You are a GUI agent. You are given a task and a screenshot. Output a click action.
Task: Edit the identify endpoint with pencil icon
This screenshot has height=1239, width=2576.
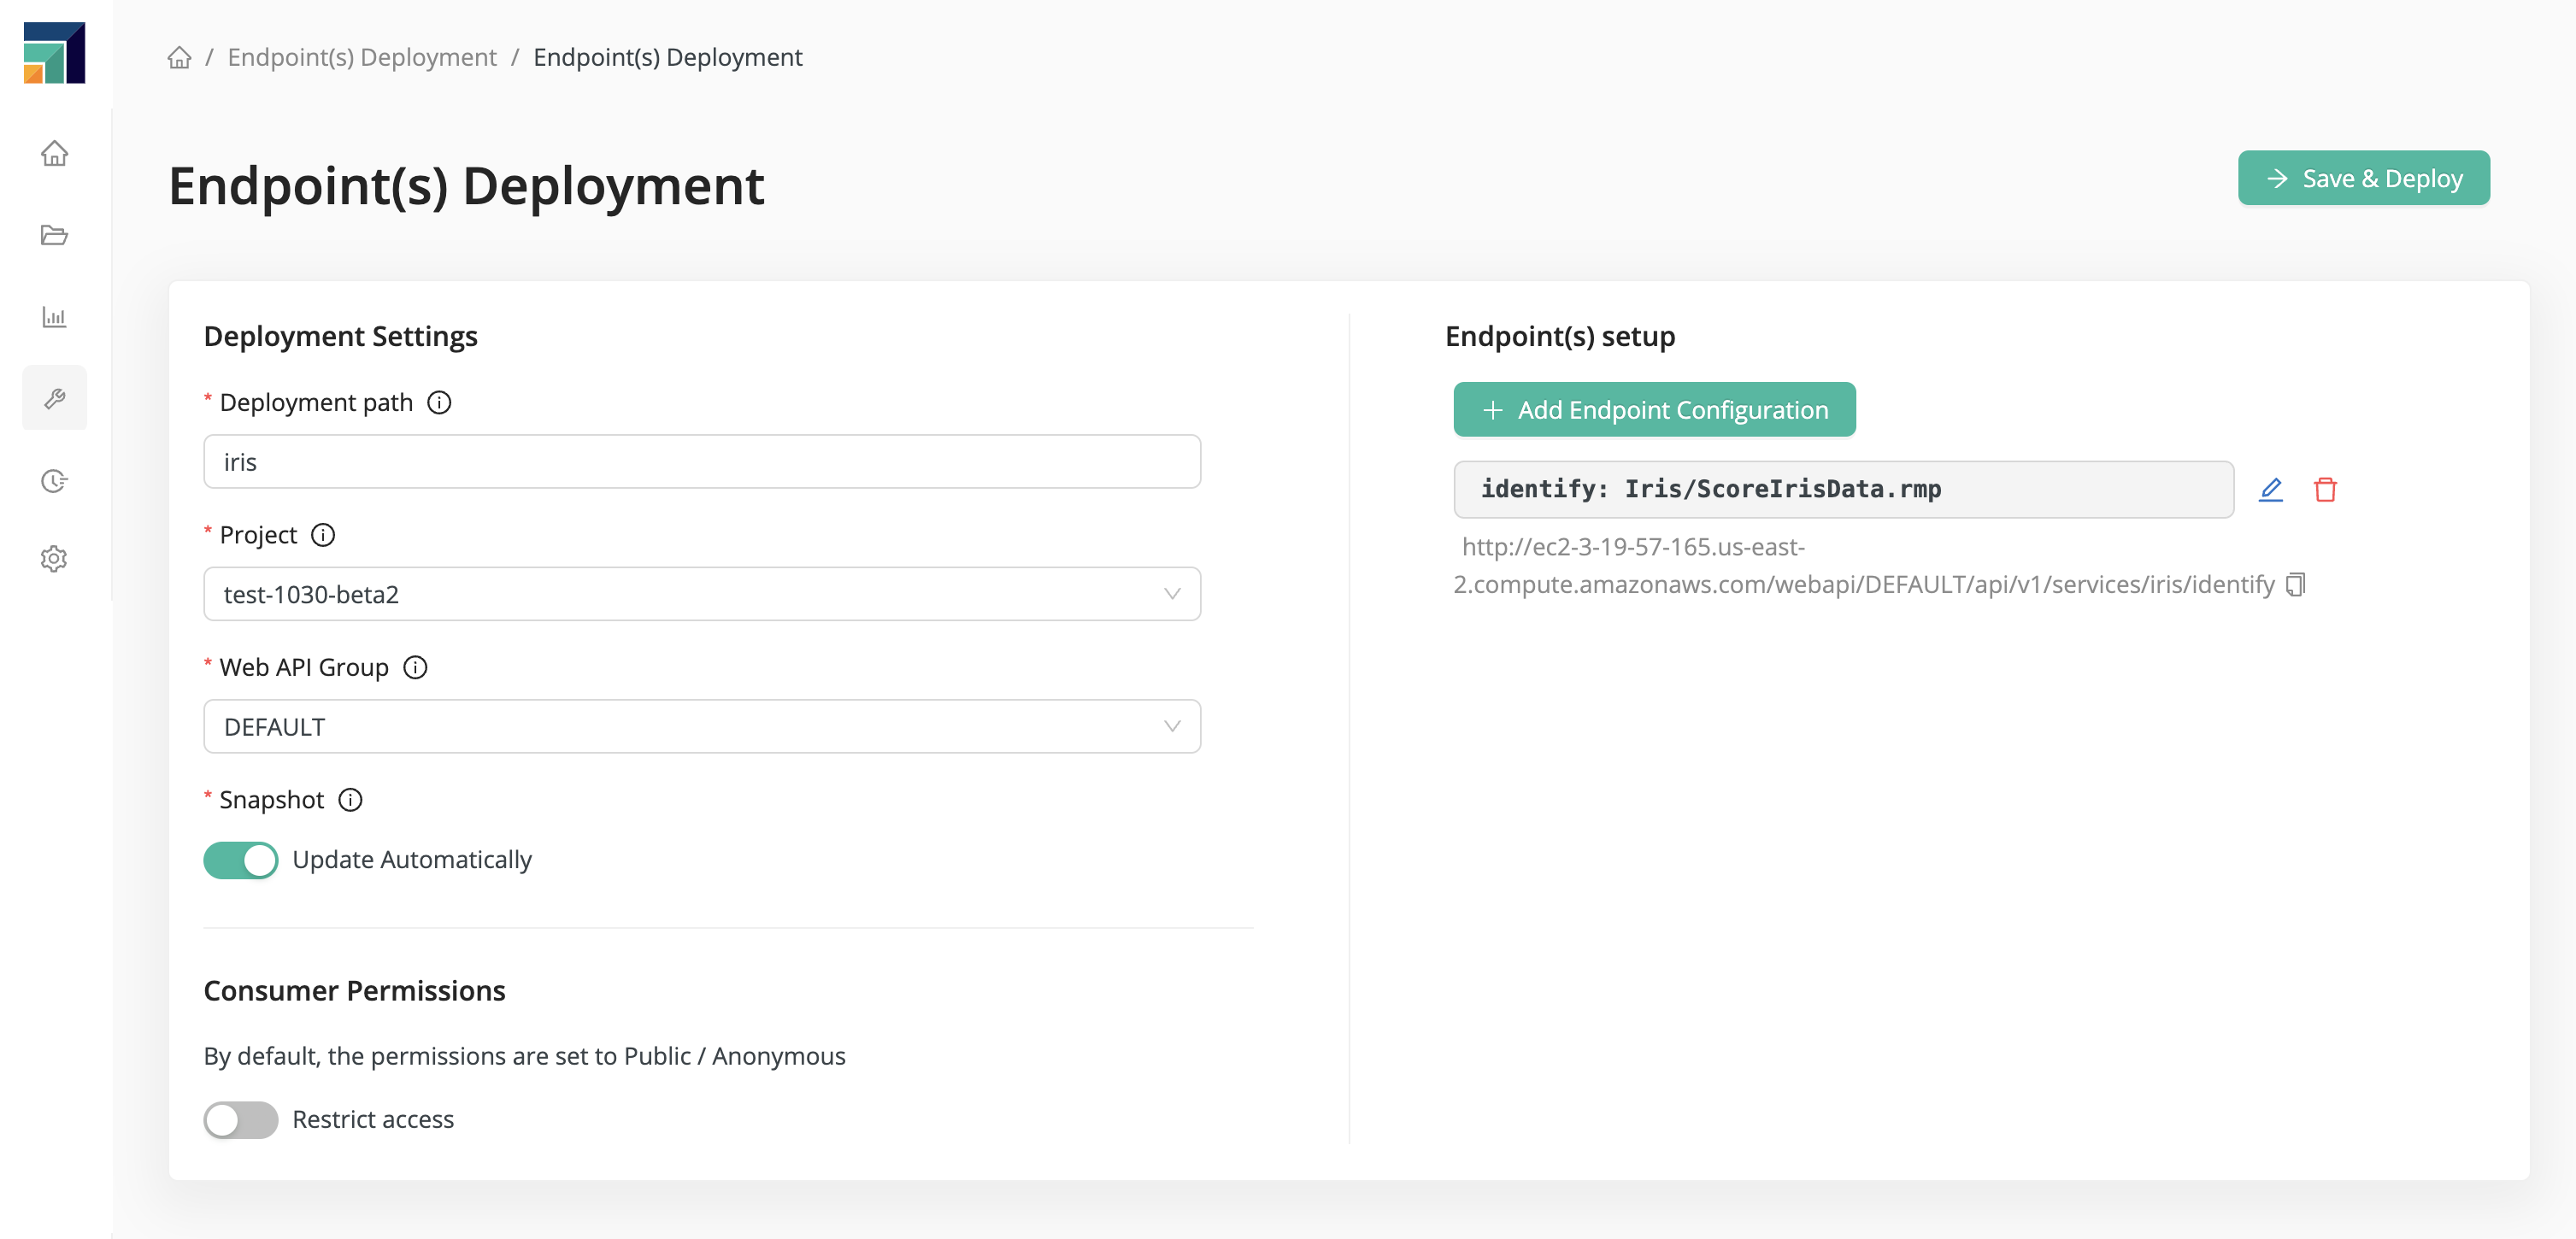tap(2271, 489)
